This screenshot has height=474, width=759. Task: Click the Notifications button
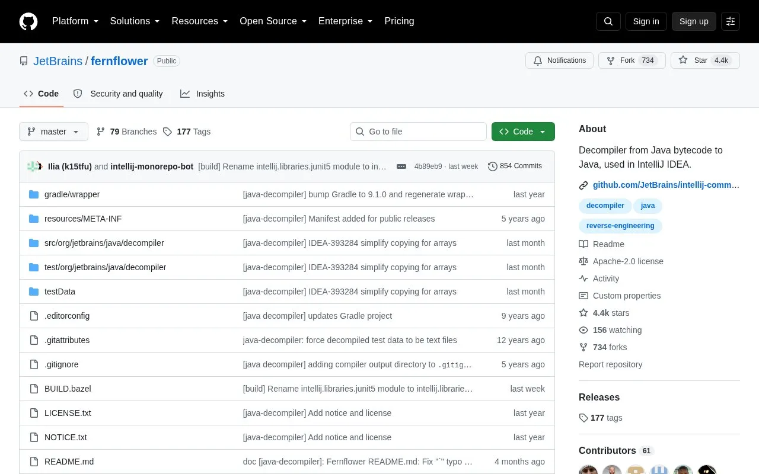(559, 60)
